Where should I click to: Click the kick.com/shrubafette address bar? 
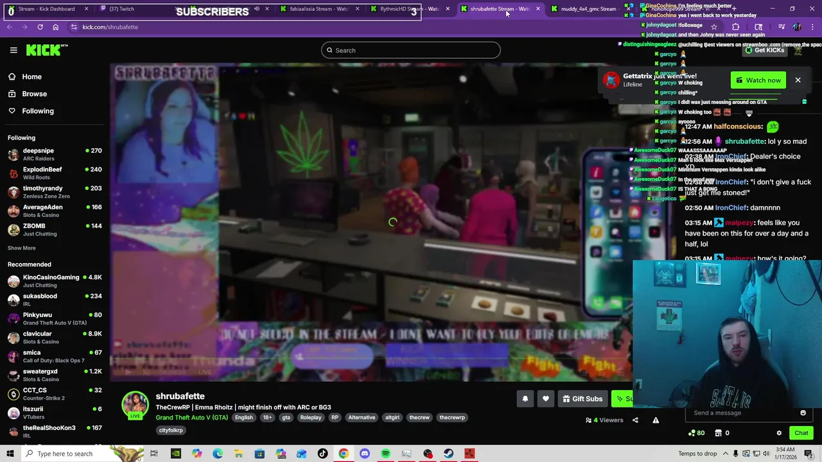tap(110, 27)
